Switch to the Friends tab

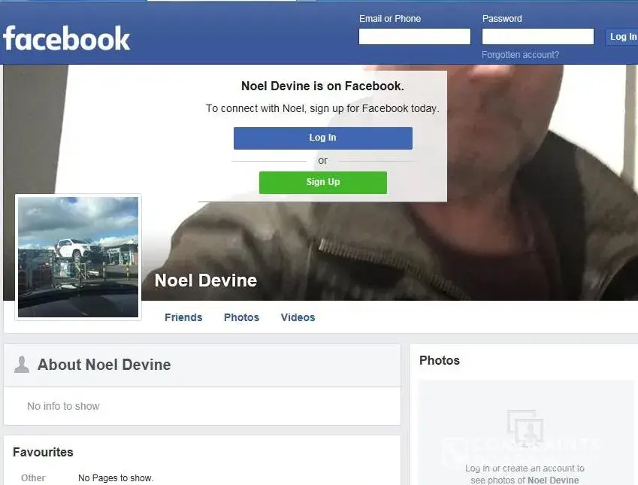[x=183, y=317]
